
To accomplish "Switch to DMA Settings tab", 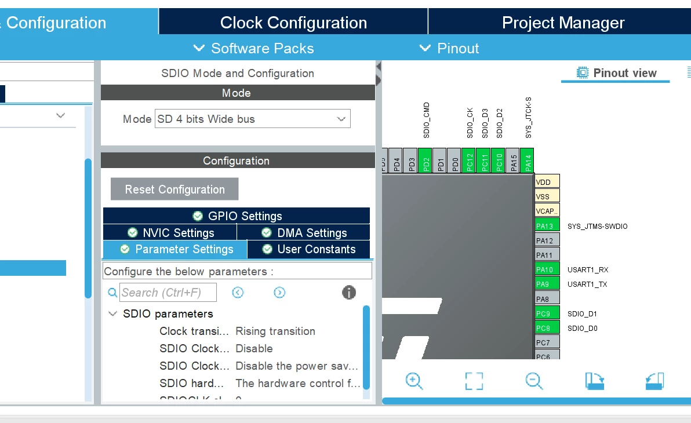I will pos(304,232).
